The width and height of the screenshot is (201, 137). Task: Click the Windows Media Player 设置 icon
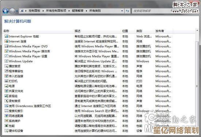point(6,56)
